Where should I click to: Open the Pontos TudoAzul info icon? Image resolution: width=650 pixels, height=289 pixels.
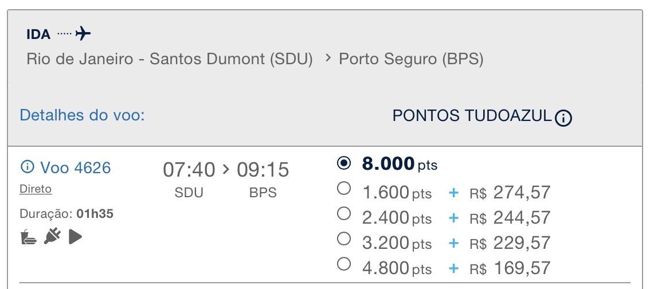click(563, 118)
